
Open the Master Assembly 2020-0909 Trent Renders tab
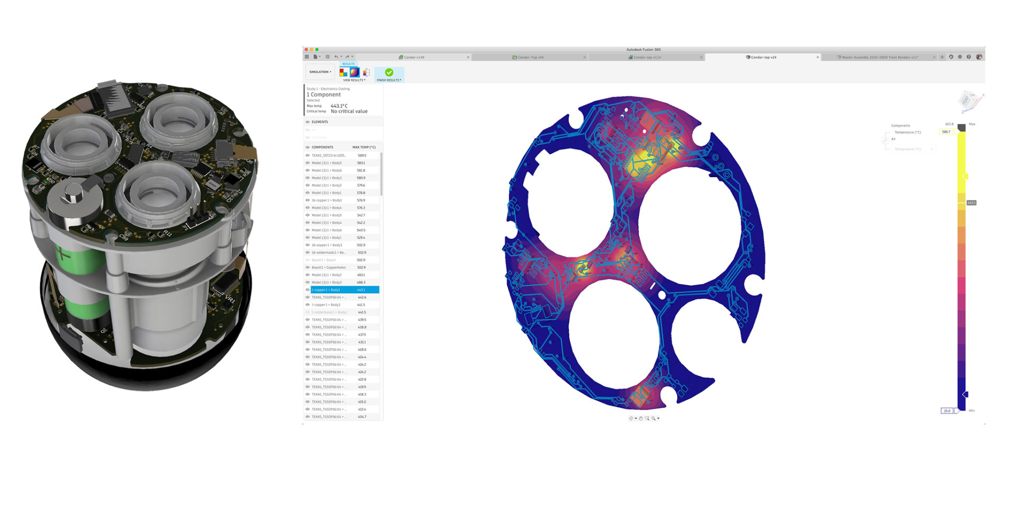(x=878, y=57)
